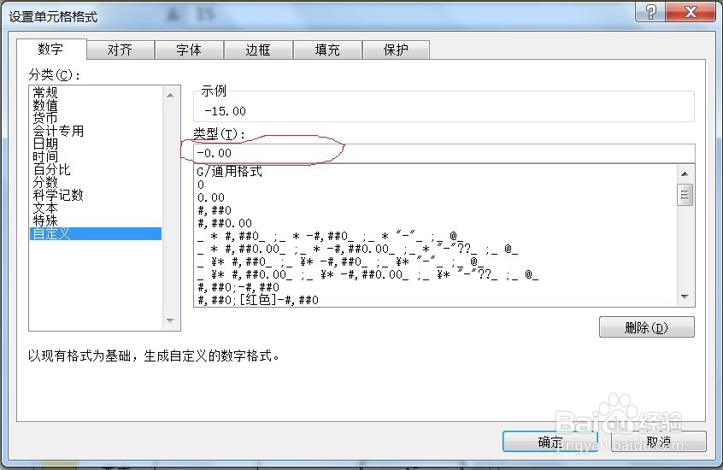Open the 字体 tab
This screenshot has height=470, width=723.
[189, 50]
